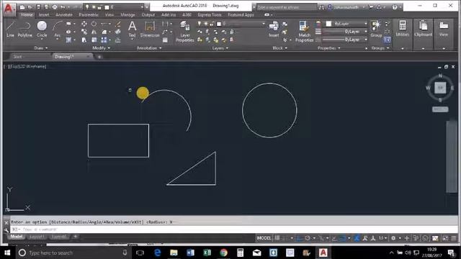Click the Undo arrow in quick access
Image resolution: width=461 pixels, height=259 pixels.
click(63, 7)
